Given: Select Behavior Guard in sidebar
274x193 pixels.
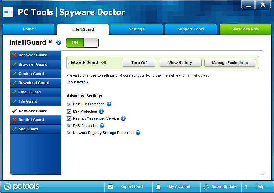Looking at the screenshot, I should click(x=36, y=55).
